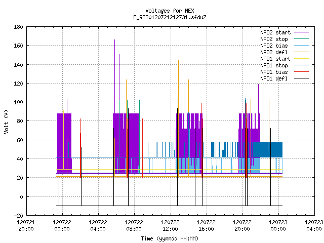Click x-axis label 120723 04:00

[x=314, y=226]
